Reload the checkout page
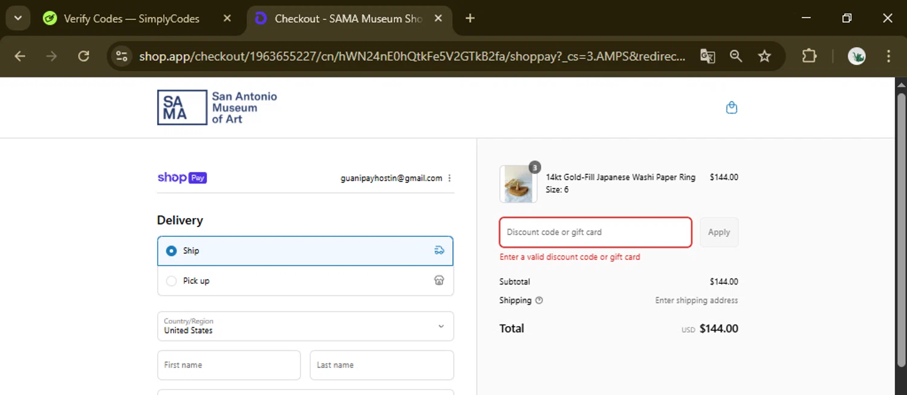Screen dimensions: 907x395 pyautogui.click(x=83, y=56)
